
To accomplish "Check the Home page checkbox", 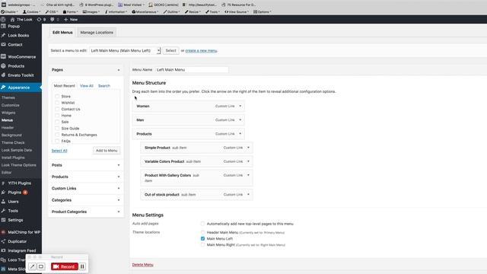I will tap(57, 116).
